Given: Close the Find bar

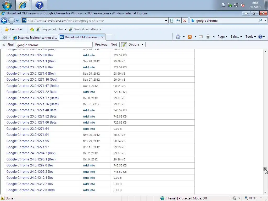Looking at the screenshot, I should [4, 45].
